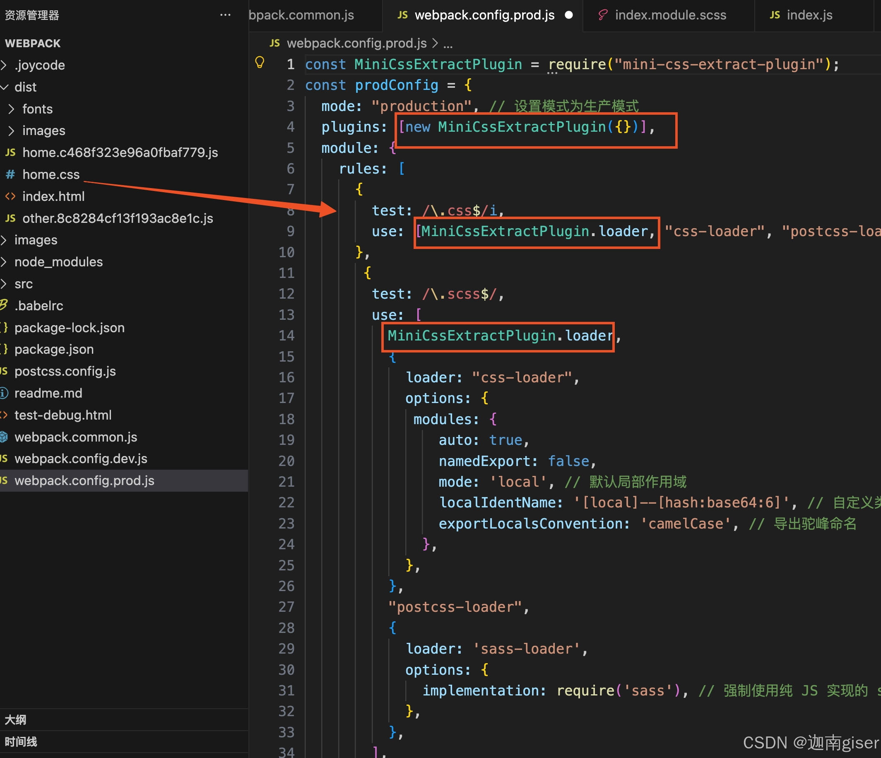881x758 pixels.
Task: Collapse the dist folder
Action: 25,87
